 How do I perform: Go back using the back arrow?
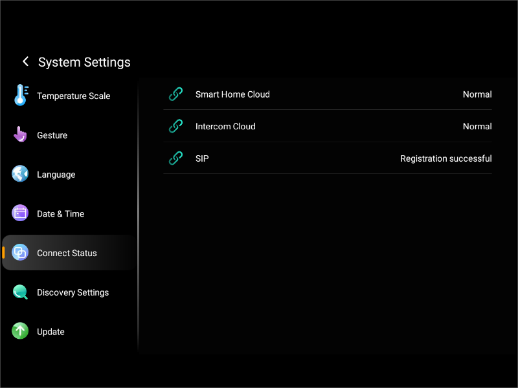[25, 61]
